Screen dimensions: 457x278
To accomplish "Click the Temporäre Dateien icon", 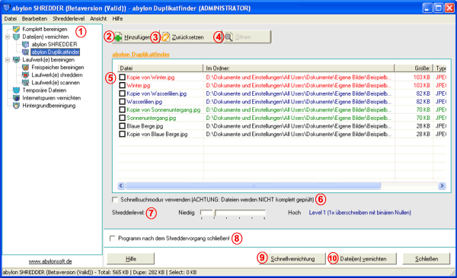I will 16,90.
